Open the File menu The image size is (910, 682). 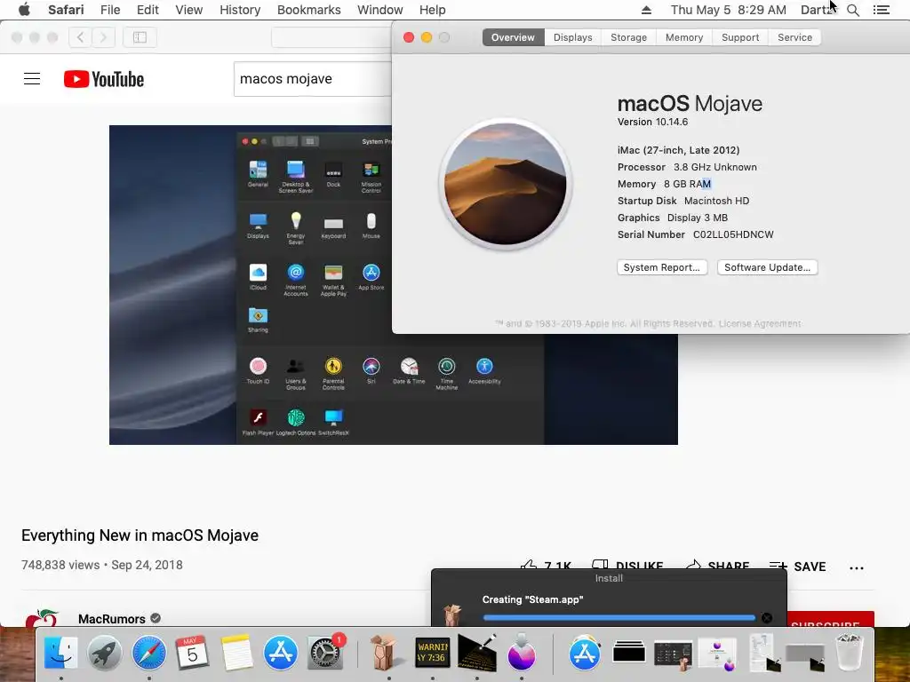[109, 10]
